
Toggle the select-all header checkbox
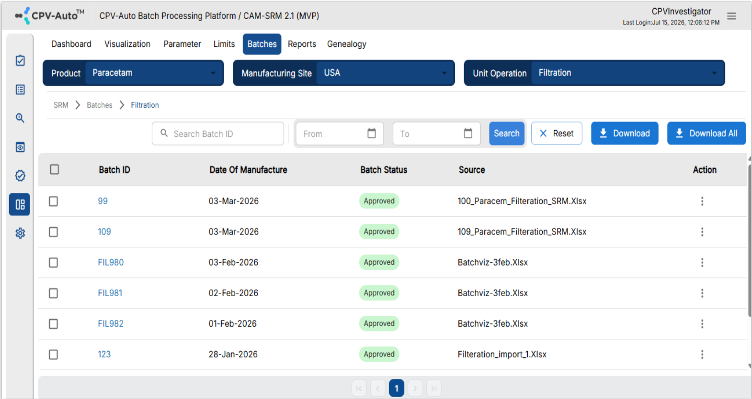pos(55,169)
